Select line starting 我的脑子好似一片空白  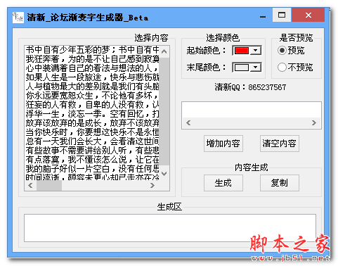(x=92, y=168)
